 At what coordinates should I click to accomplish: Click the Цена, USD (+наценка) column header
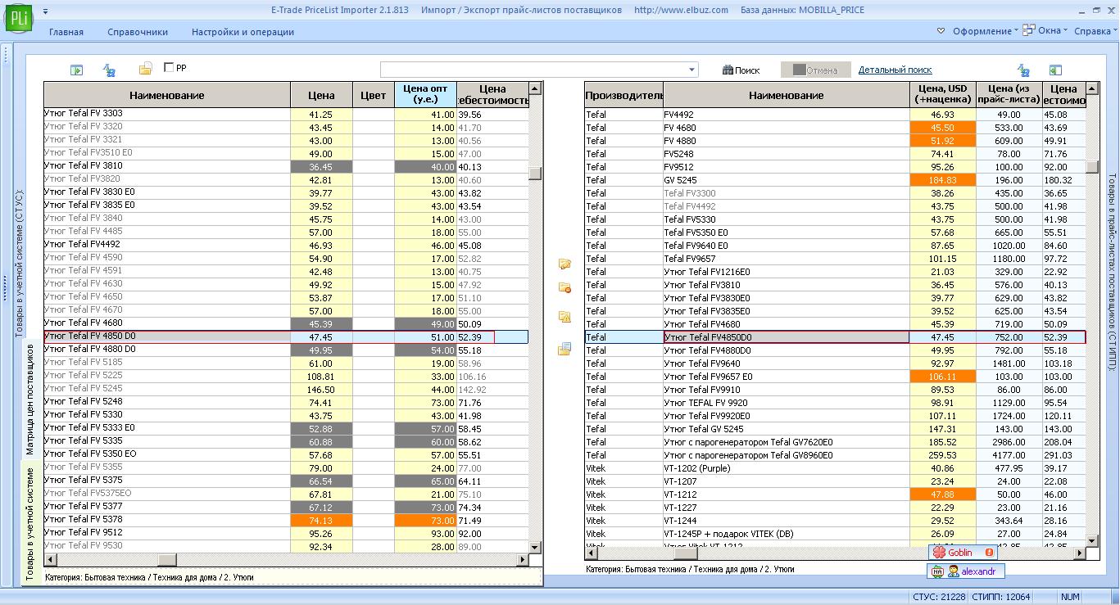[x=942, y=95]
